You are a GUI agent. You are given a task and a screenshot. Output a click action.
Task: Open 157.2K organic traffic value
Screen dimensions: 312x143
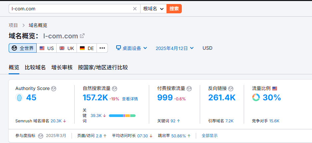coord(95,98)
